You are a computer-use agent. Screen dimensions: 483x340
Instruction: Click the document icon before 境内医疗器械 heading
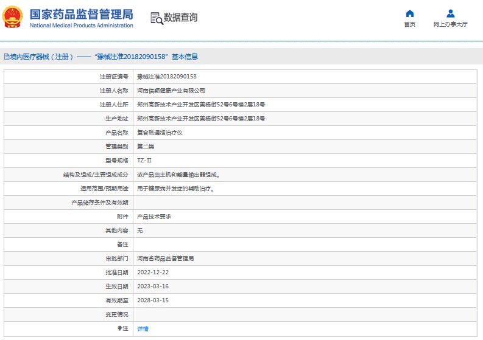point(6,57)
